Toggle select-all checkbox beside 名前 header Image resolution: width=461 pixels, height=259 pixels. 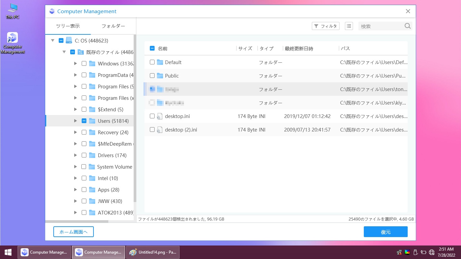[x=152, y=49]
